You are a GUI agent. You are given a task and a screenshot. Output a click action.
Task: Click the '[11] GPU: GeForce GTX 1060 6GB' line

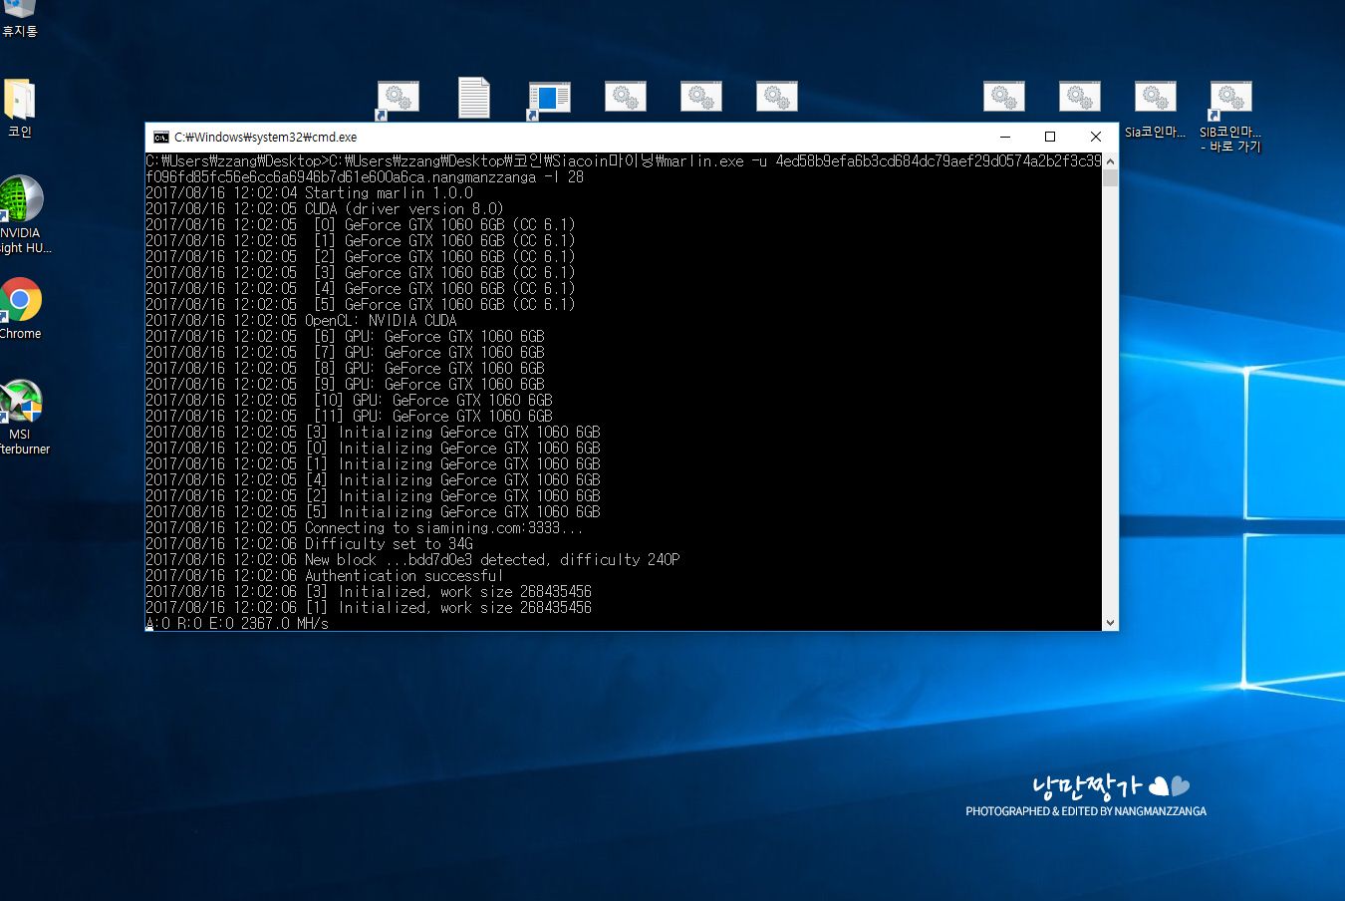[349, 417]
